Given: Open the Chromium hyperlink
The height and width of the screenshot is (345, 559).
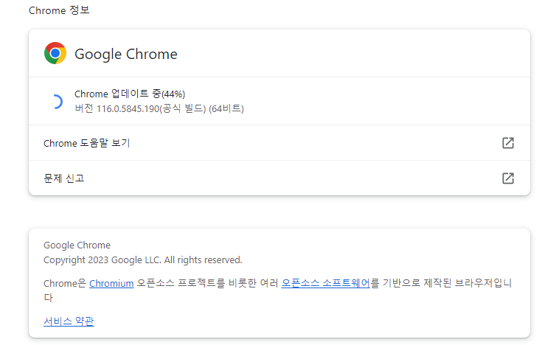Looking at the screenshot, I should point(111,283).
